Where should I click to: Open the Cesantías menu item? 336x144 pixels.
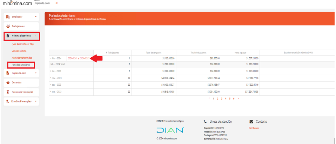pos(21,82)
